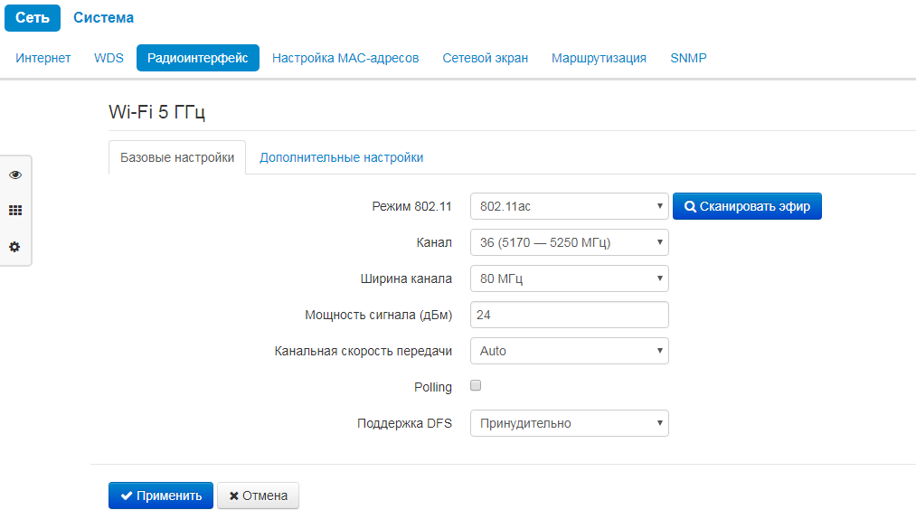This screenshot has height=519, width=916.
Task: Enable the Polling checkbox
Action: [x=477, y=385]
